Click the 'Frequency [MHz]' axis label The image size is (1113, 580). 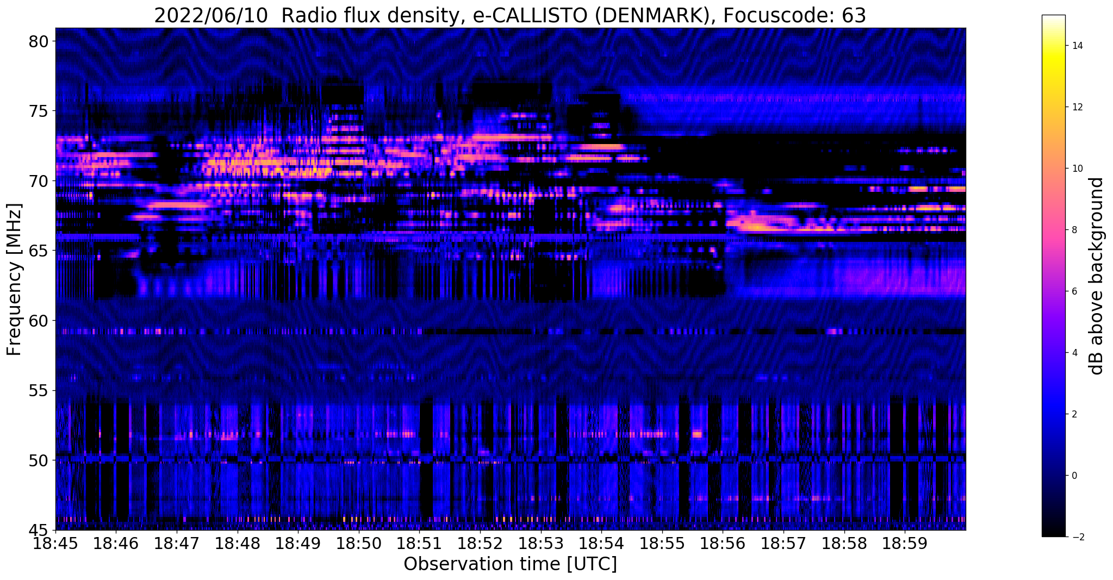(x=15, y=279)
